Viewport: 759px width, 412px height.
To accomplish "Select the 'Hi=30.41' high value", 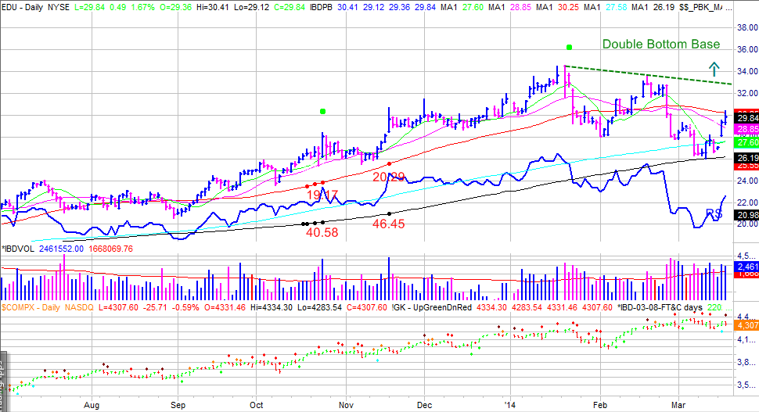I will click(214, 7).
